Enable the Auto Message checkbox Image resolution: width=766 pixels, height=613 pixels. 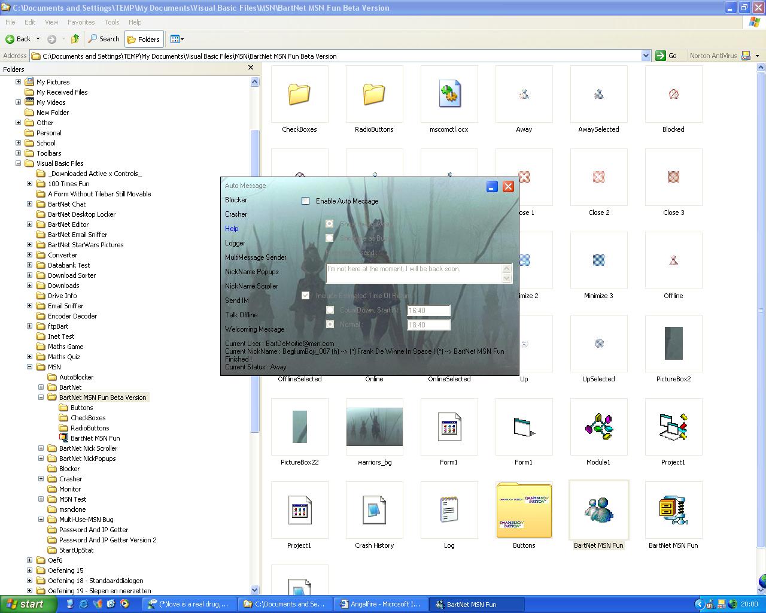coord(306,201)
